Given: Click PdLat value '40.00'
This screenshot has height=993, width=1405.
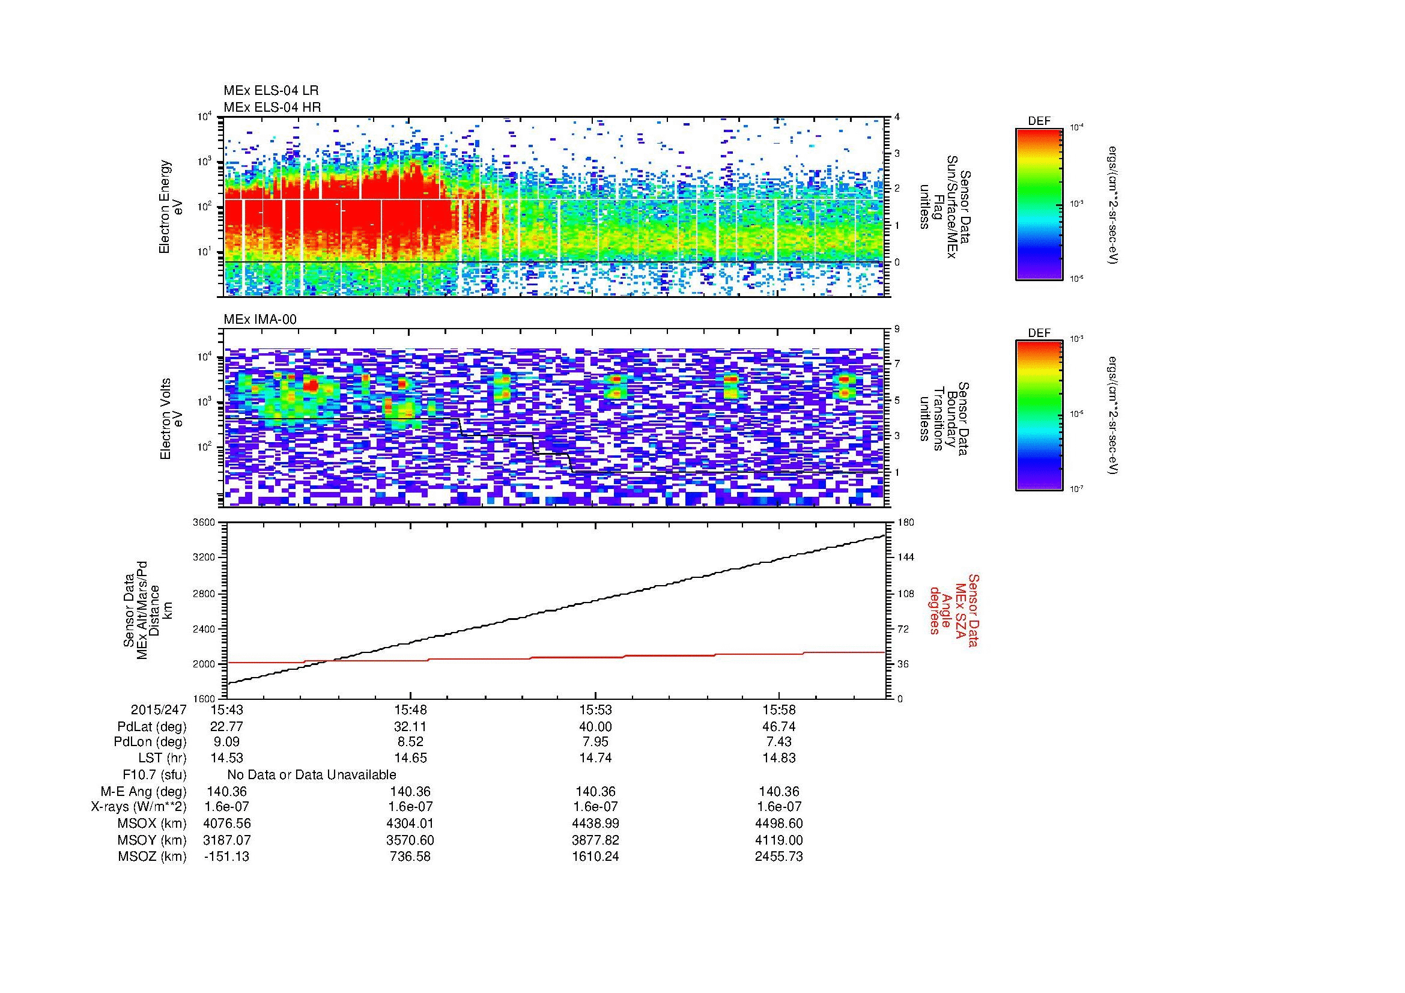Looking at the screenshot, I should (595, 727).
